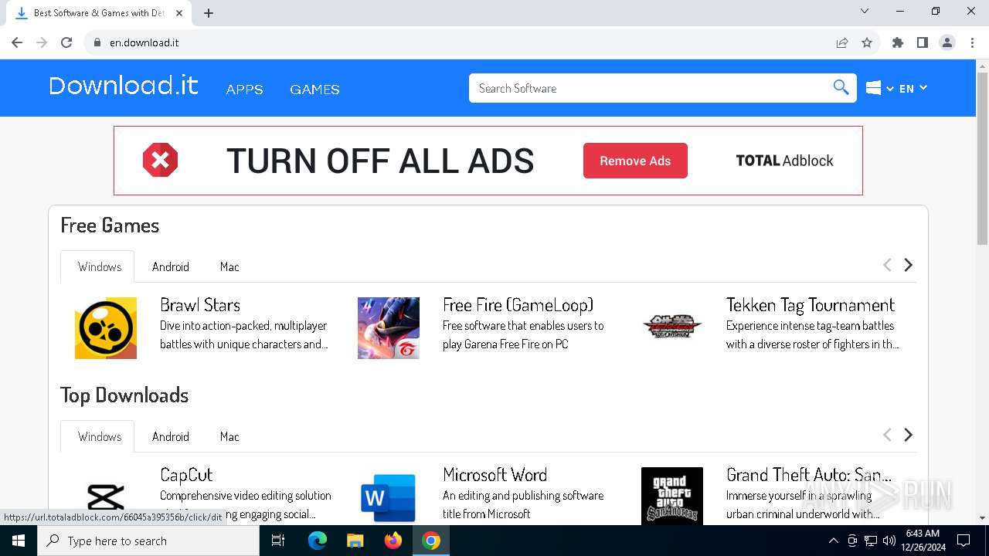The height and width of the screenshot is (556, 989).
Task: Click the Chrome icon in the taskbar
Action: click(431, 541)
